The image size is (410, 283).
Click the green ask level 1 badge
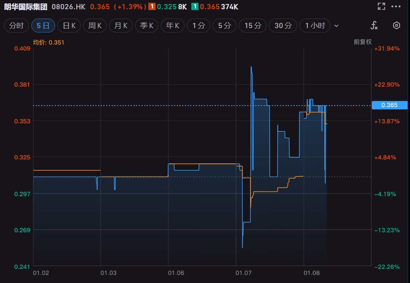[x=195, y=7]
